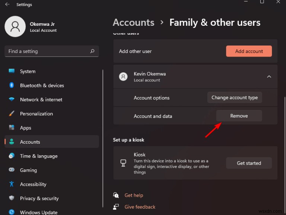
Task: Click the Kiosk display icon
Action: (123, 163)
